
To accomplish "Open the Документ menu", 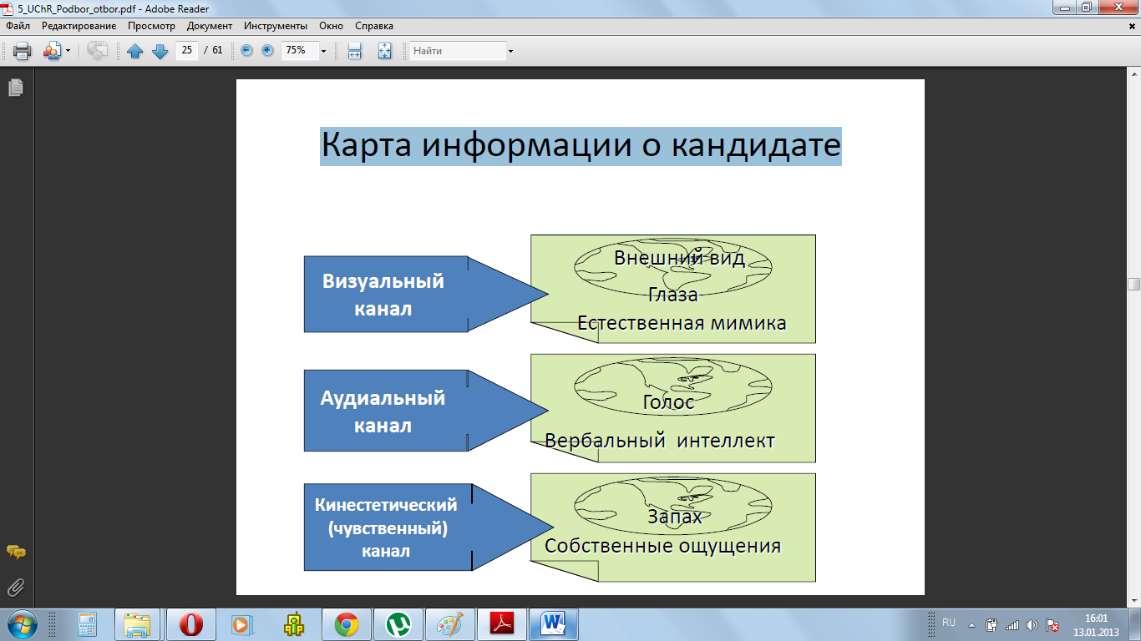I will [210, 26].
